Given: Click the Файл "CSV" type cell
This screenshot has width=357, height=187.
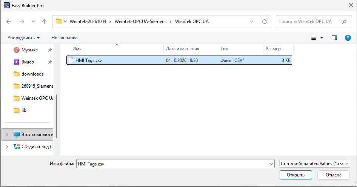Looking at the screenshot, I should point(232,60).
